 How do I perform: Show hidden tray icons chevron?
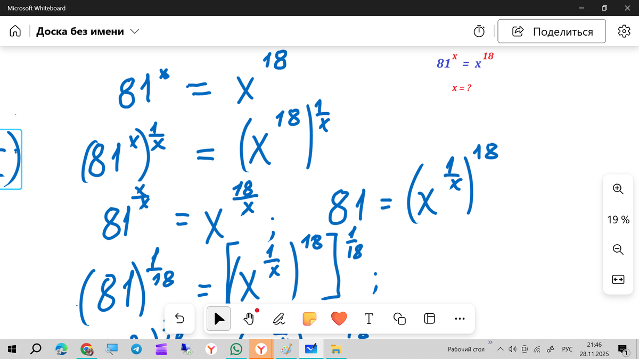click(x=501, y=349)
